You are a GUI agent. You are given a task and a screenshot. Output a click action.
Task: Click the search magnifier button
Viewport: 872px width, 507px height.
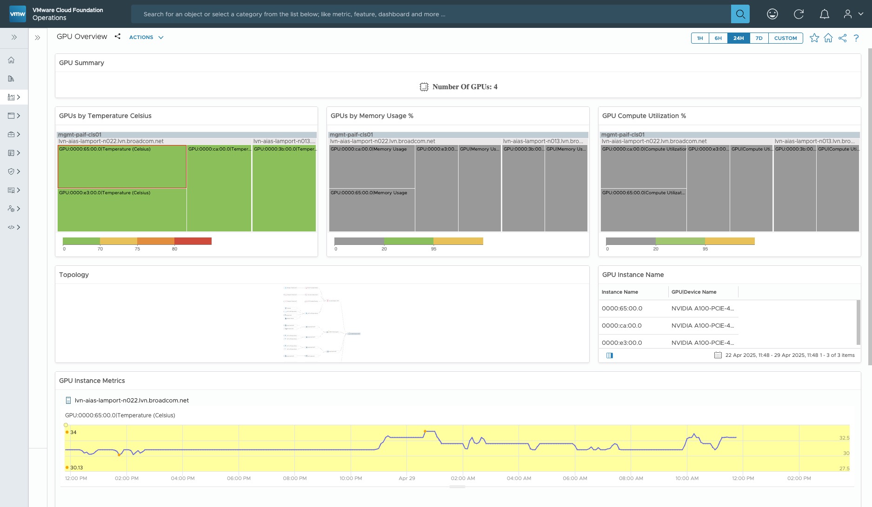point(740,14)
